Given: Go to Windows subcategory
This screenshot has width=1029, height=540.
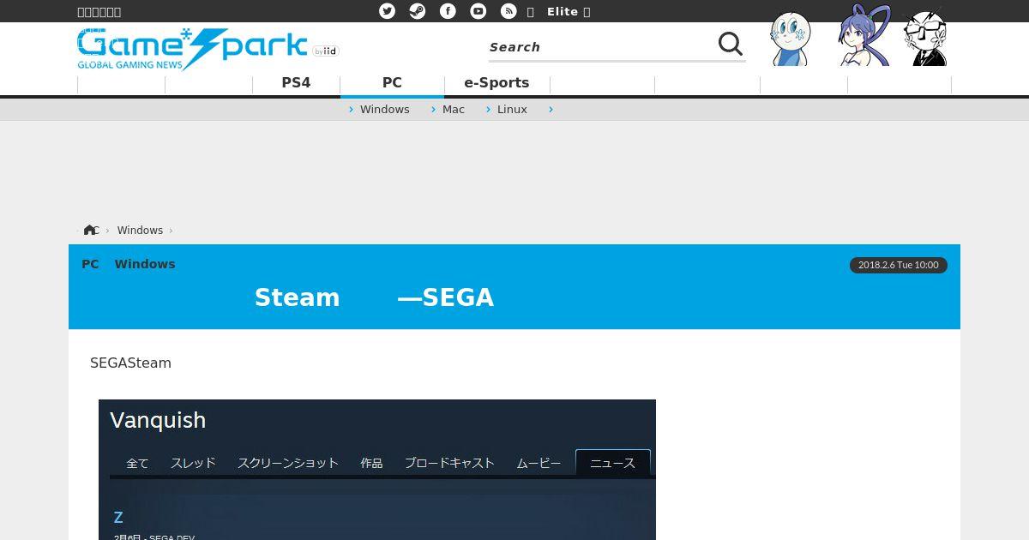Looking at the screenshot, I should [384, 110].
